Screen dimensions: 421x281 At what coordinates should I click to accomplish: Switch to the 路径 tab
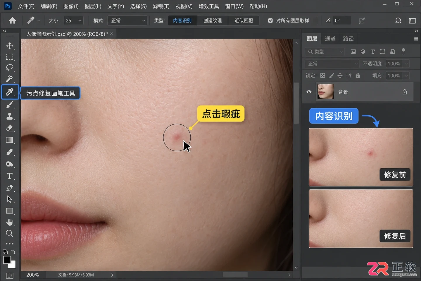[x=348, y=39]
